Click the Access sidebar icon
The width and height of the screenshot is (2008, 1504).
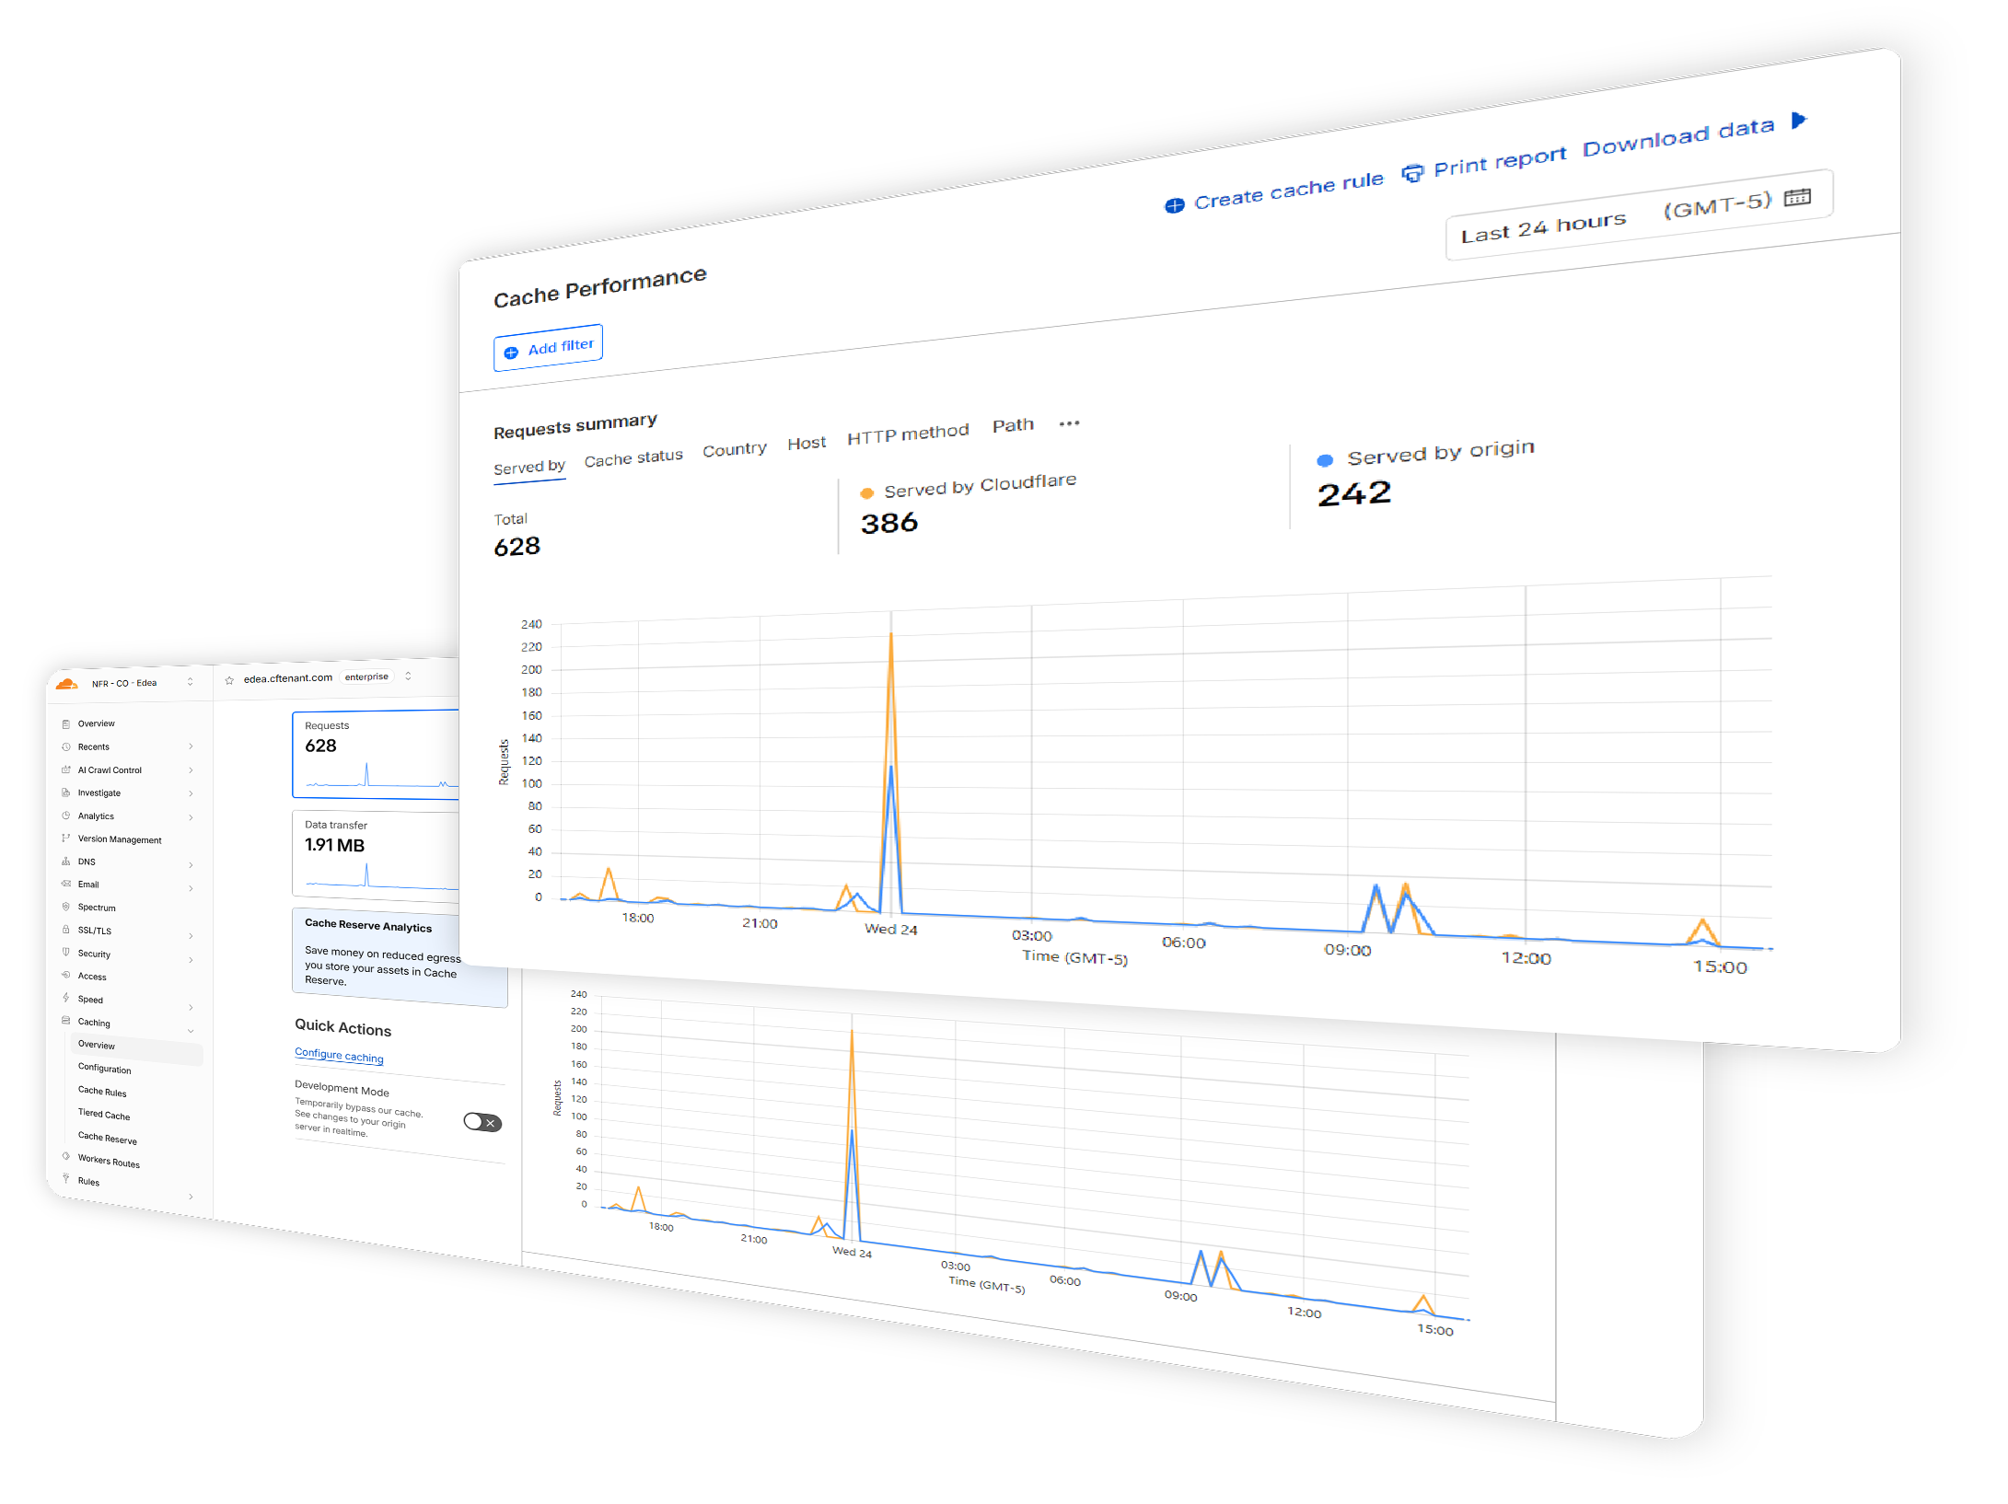(x=65, y=975)
